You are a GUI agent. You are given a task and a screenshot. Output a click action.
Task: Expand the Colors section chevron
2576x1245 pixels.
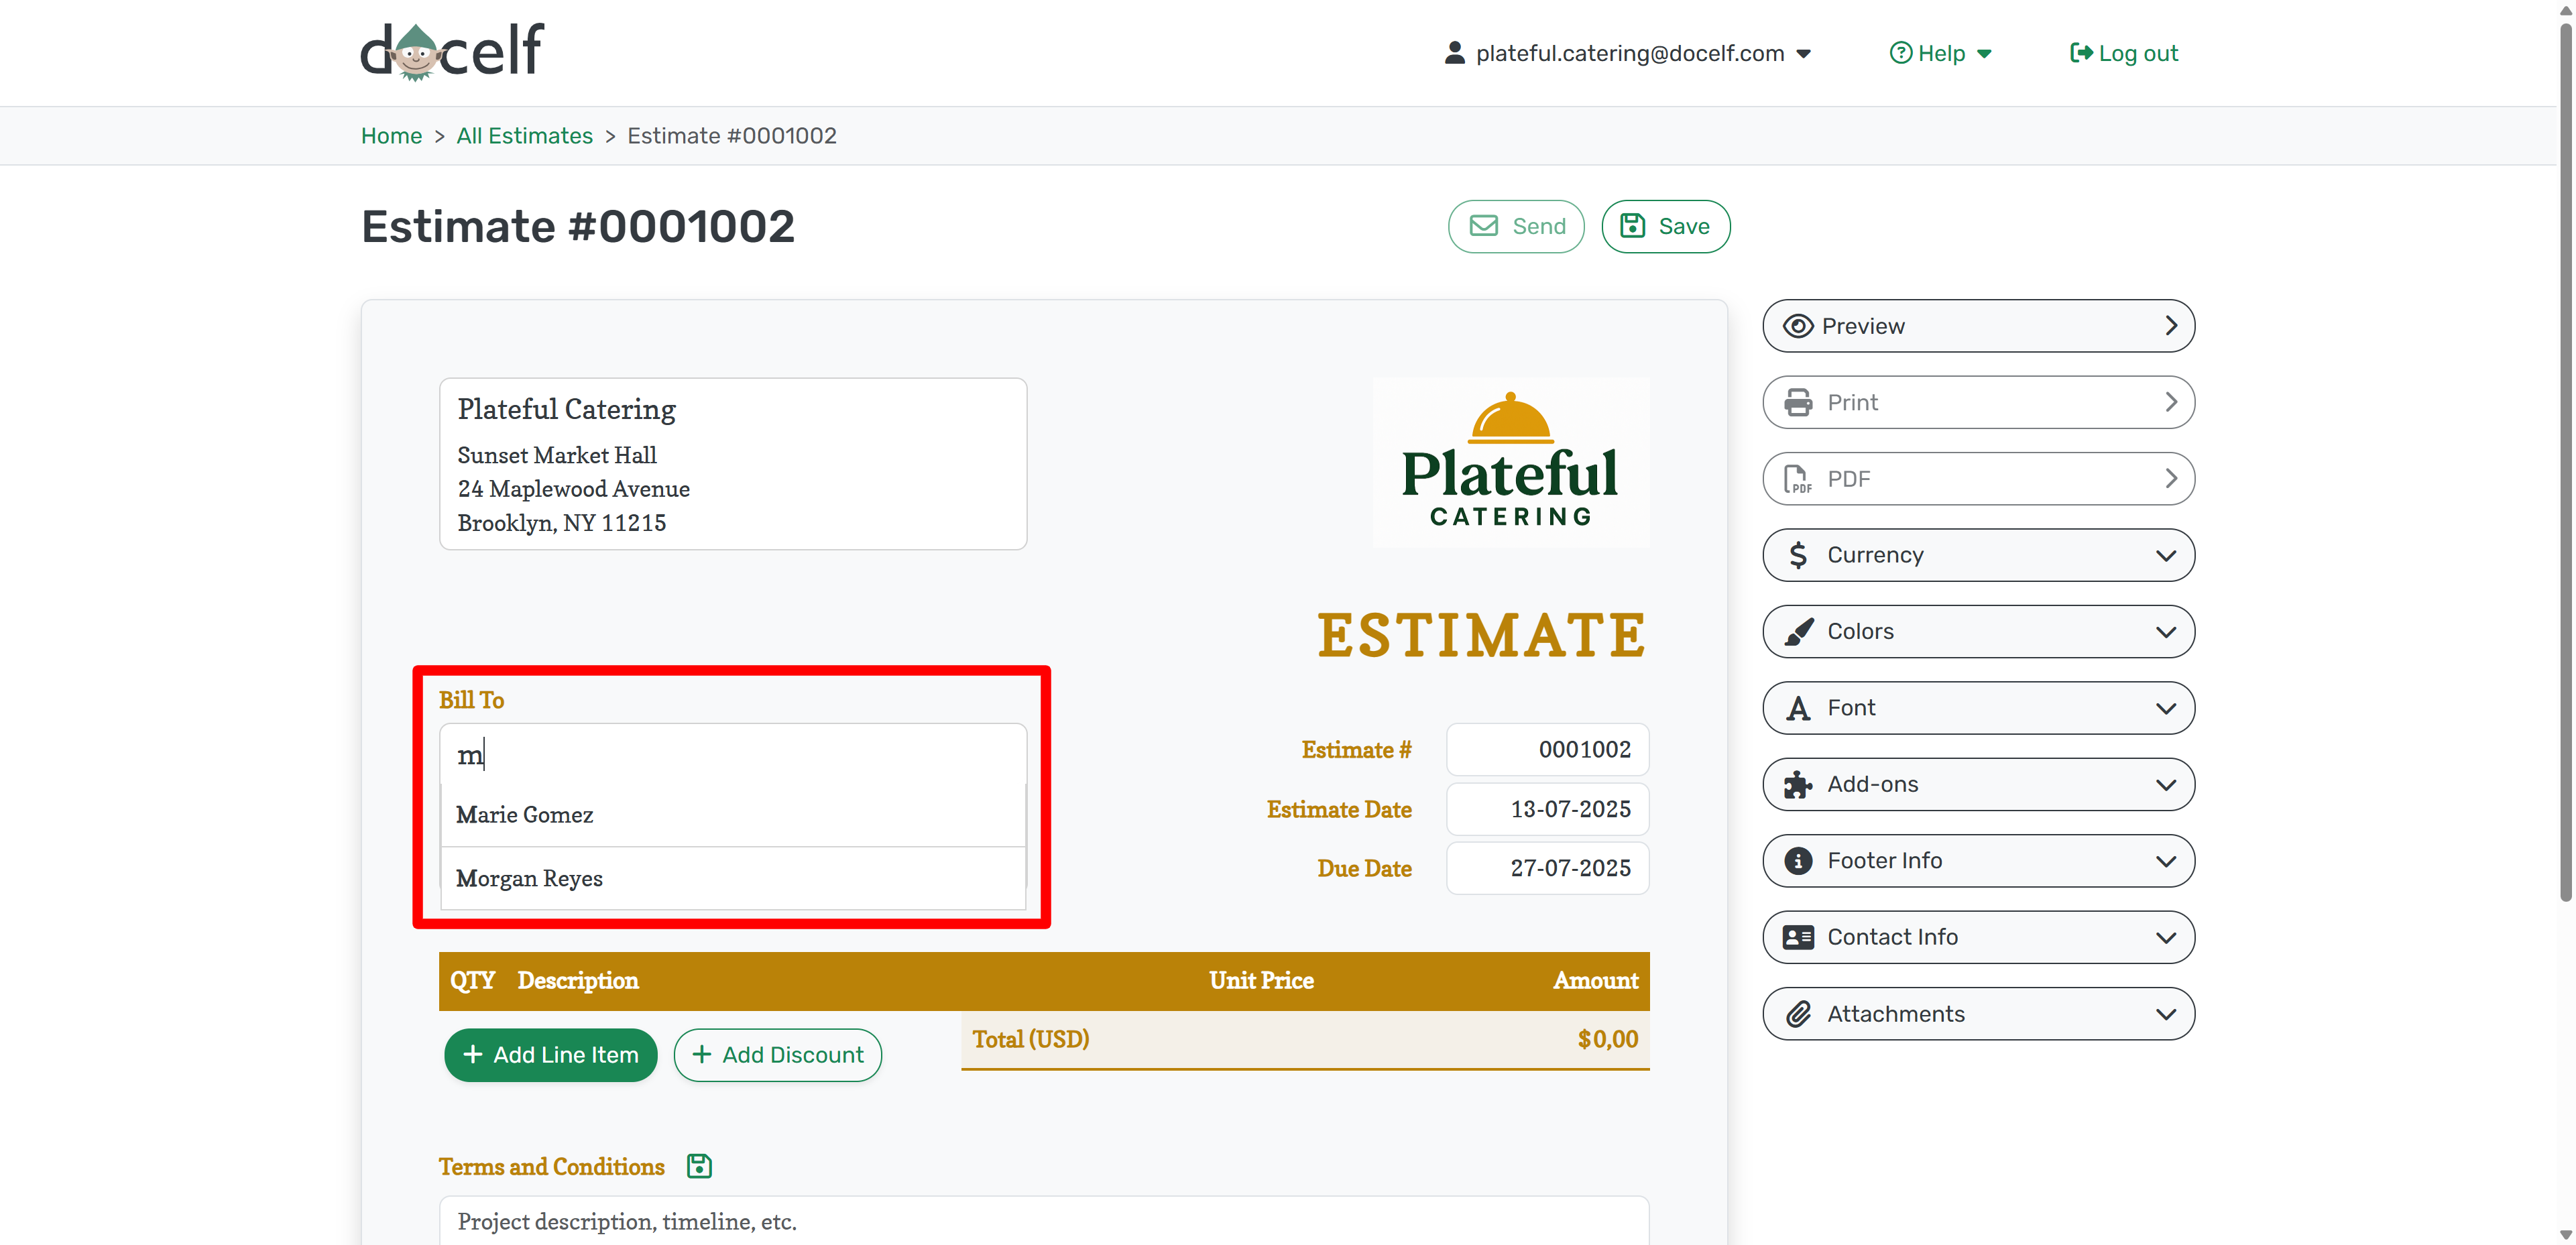point(2165,632)
